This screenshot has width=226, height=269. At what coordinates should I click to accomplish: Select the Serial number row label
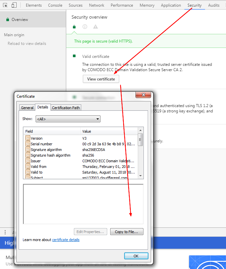click(42, 144)
